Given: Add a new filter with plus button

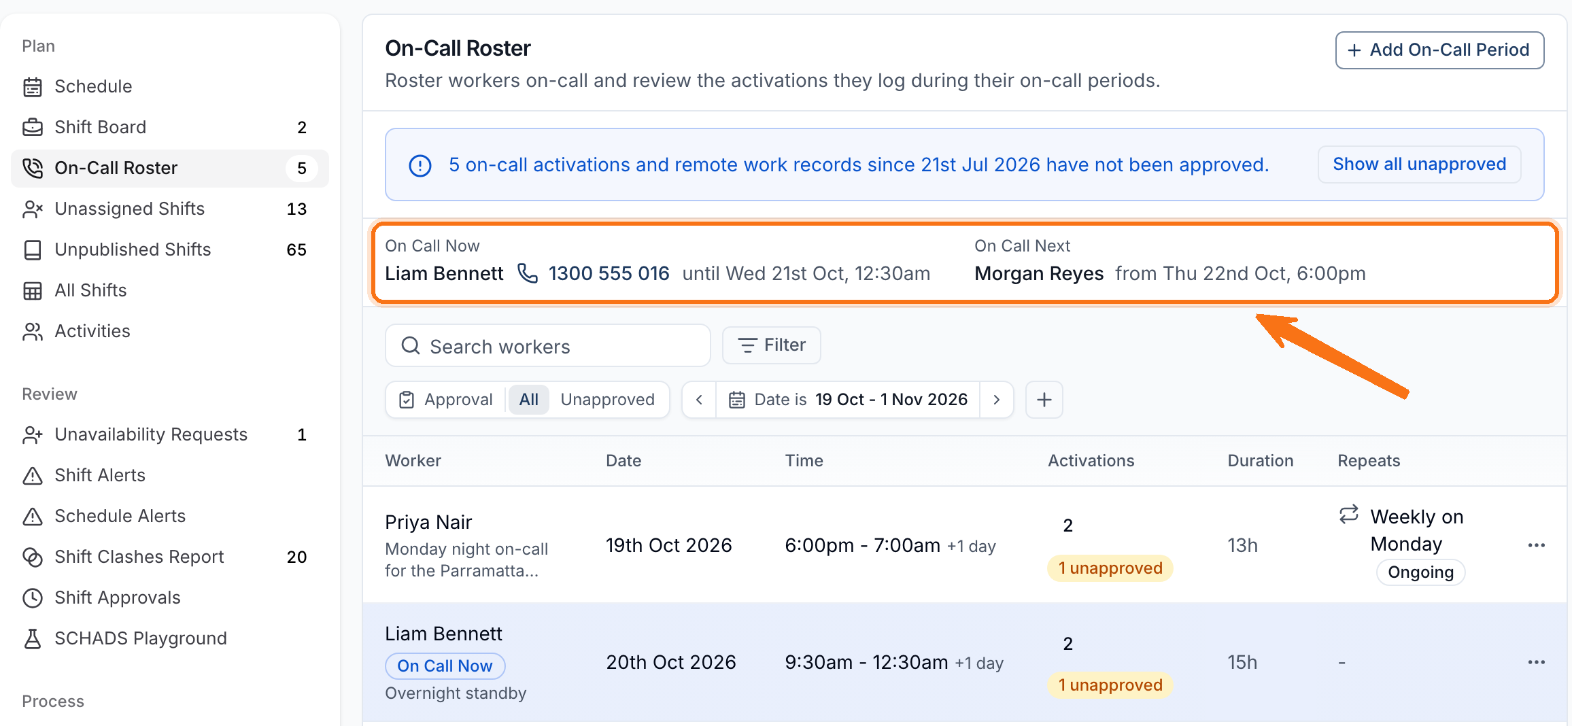Looking at the screenshot, I should coord(1044,400).
